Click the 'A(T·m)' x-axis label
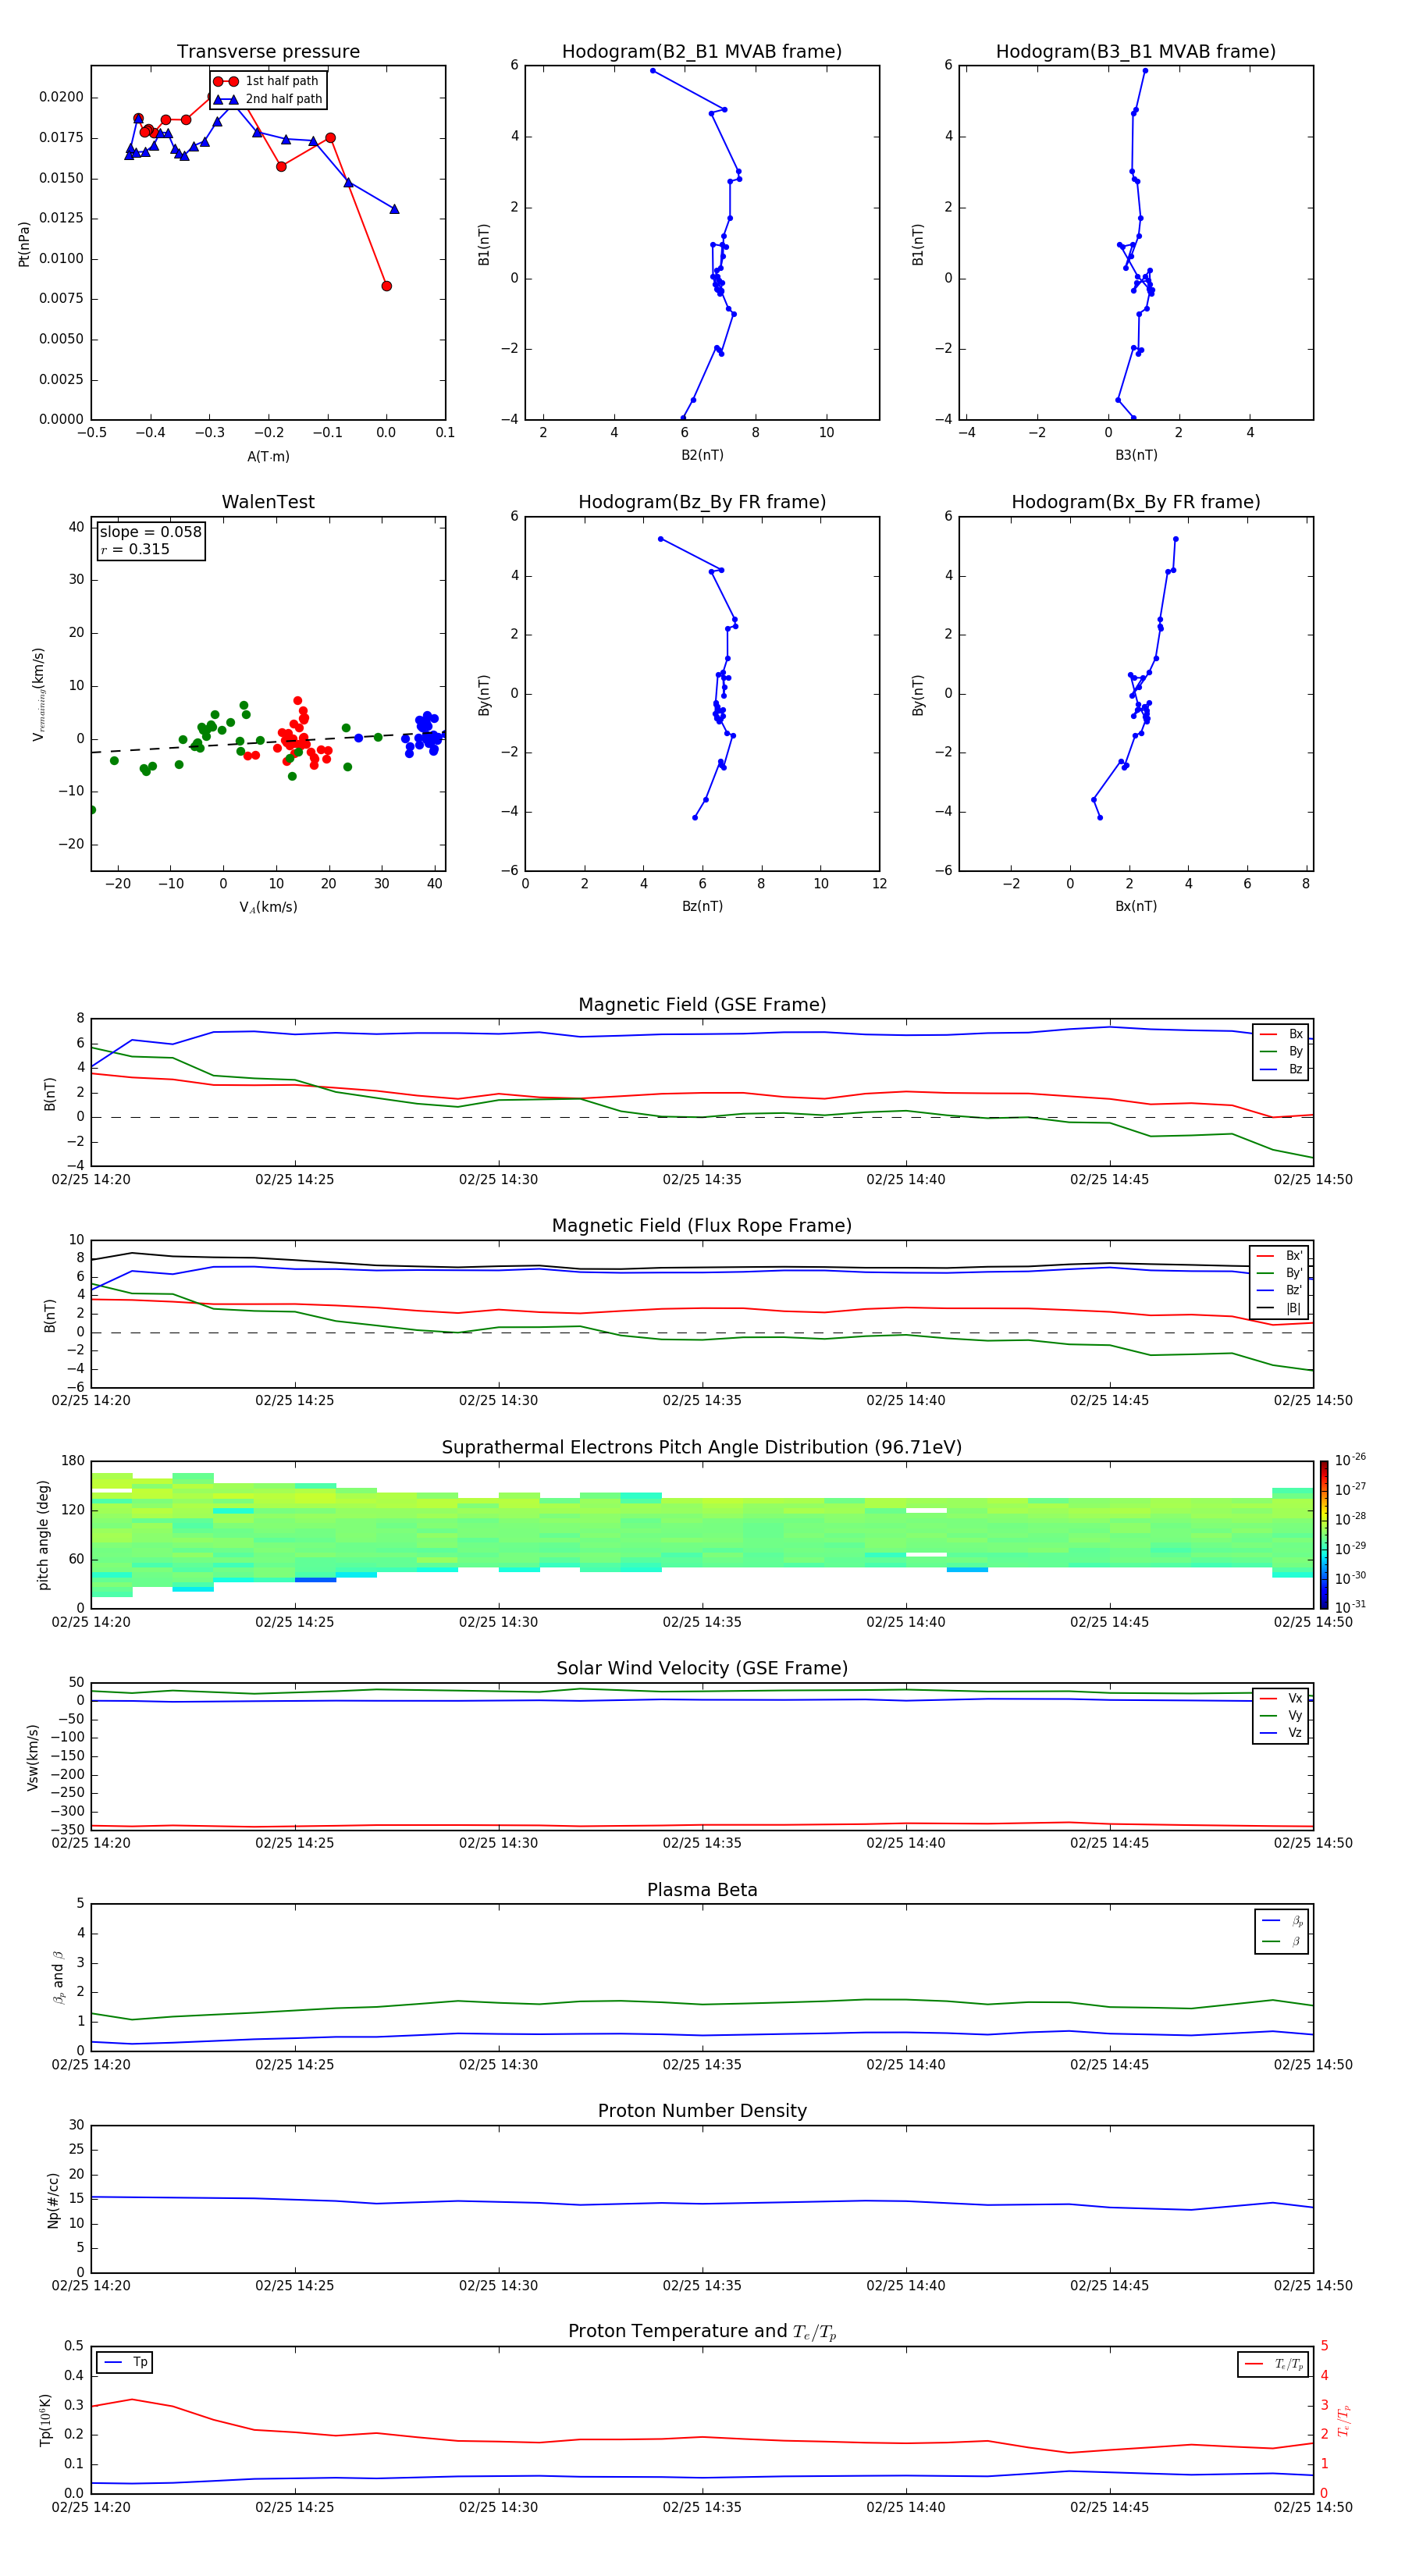This screenshot has height=2576, width=1405. (268, 457)
